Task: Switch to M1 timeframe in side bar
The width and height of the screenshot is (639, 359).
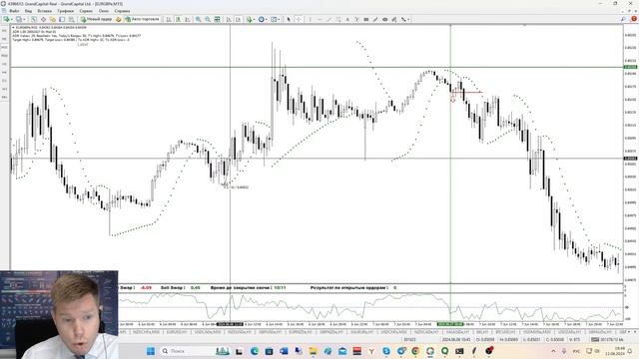Action: (4, 30)
